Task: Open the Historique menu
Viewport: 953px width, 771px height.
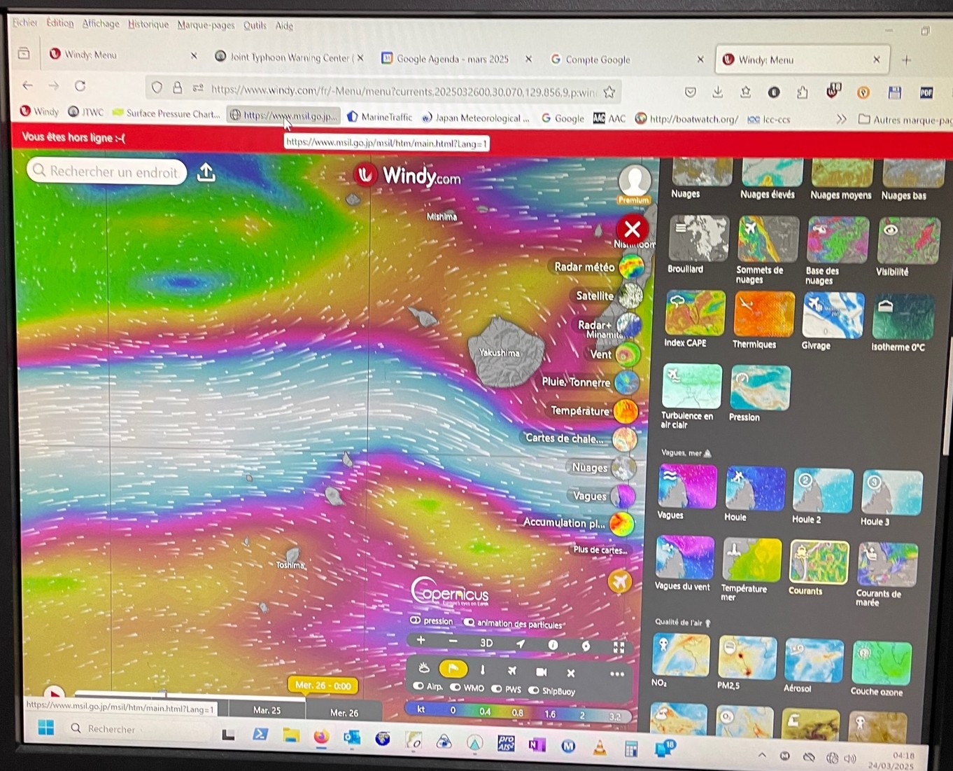Action: pos(148,24)
